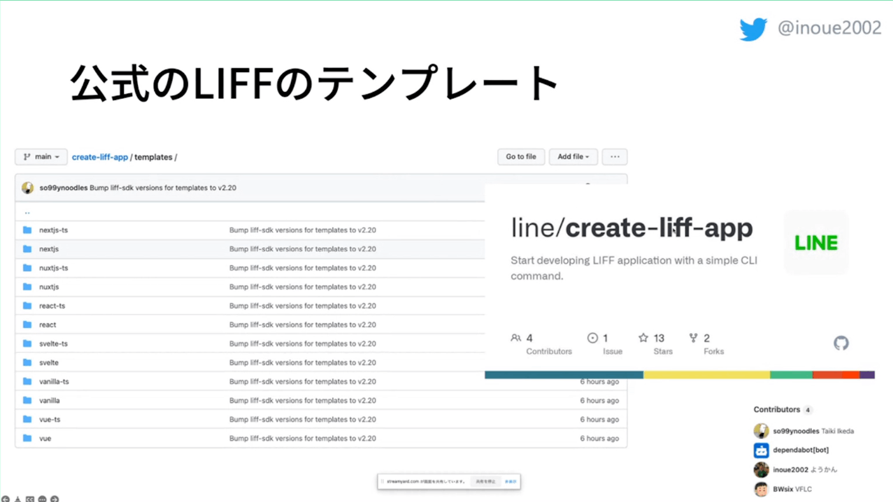Open the three-dot more options button
Screen dimensions: 893x502
(615, 157)
